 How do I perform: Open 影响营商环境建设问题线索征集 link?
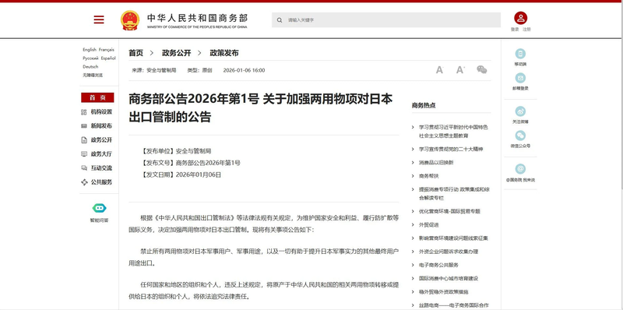click(453, 238)
